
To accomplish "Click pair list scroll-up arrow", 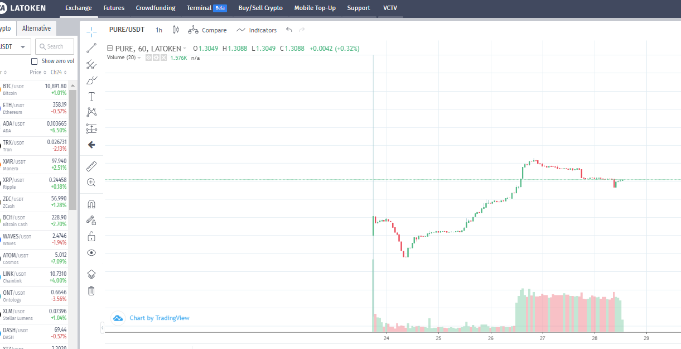I will coord(73,85).
